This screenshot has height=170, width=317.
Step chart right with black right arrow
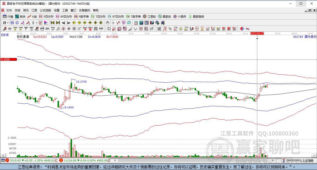(68, 23)
